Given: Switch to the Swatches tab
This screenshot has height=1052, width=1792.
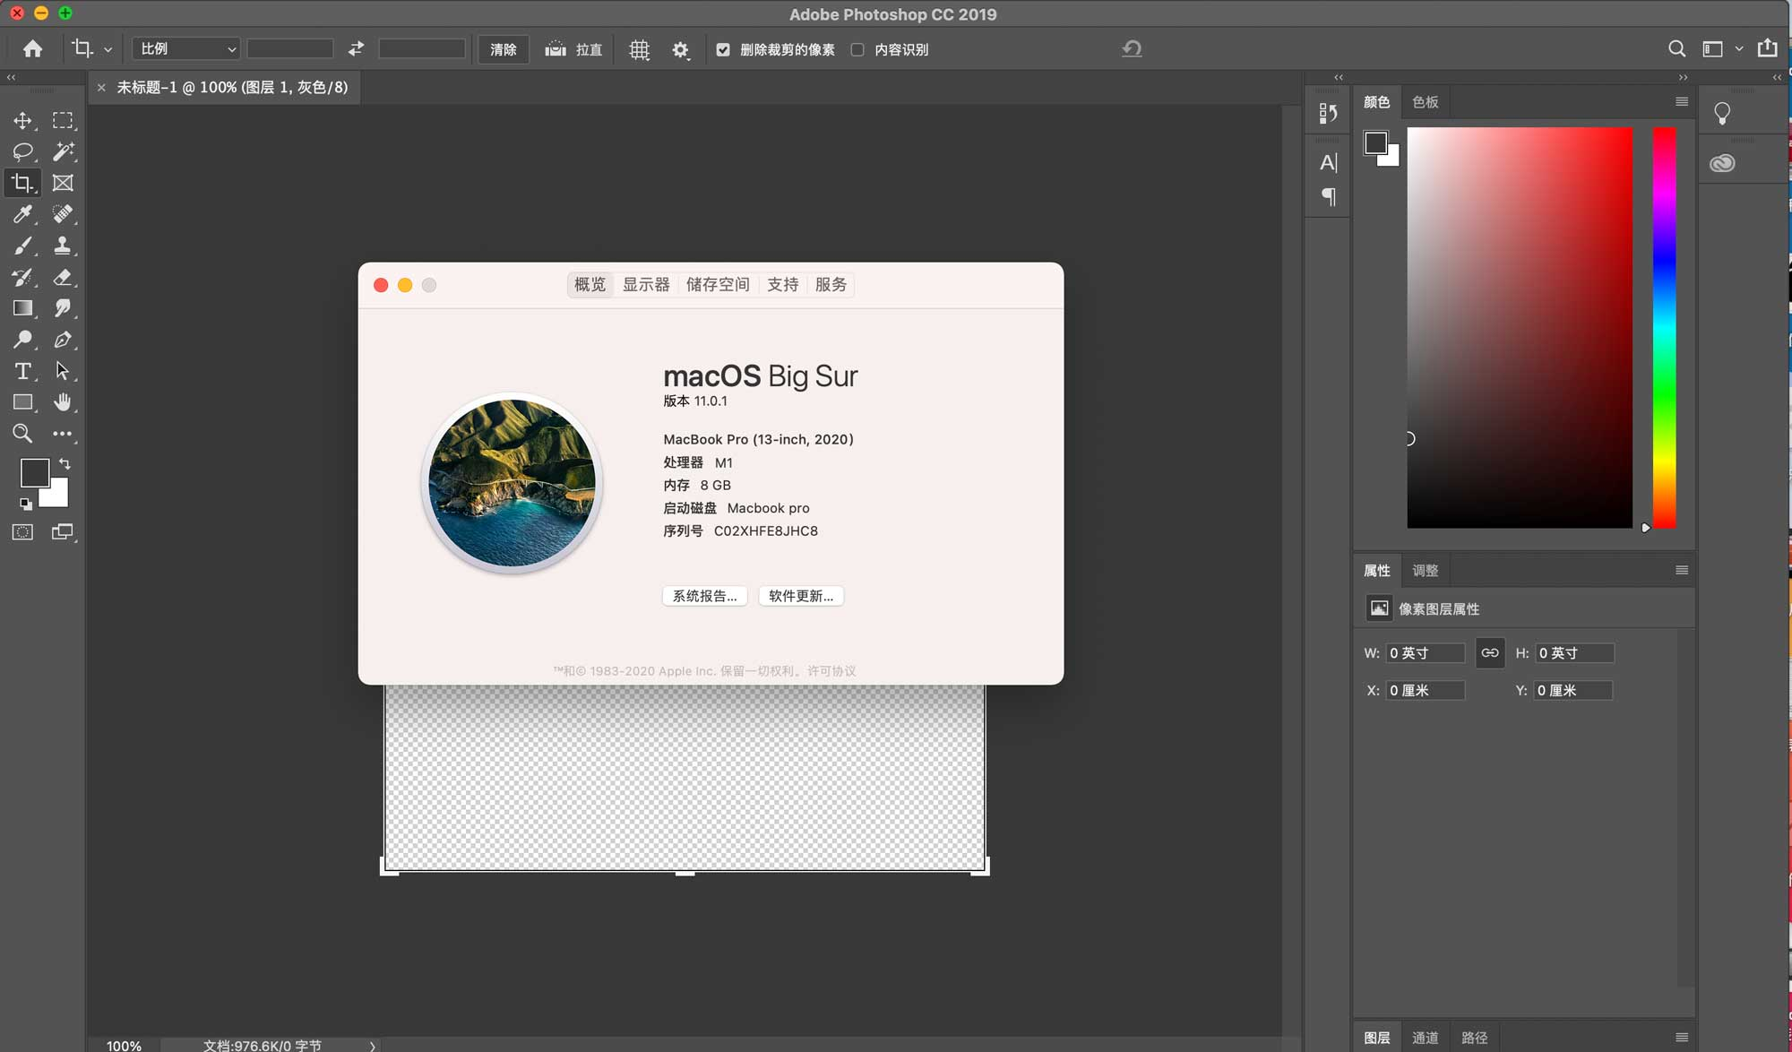Looking at the screenshot, I should (x=1425, y=102).
